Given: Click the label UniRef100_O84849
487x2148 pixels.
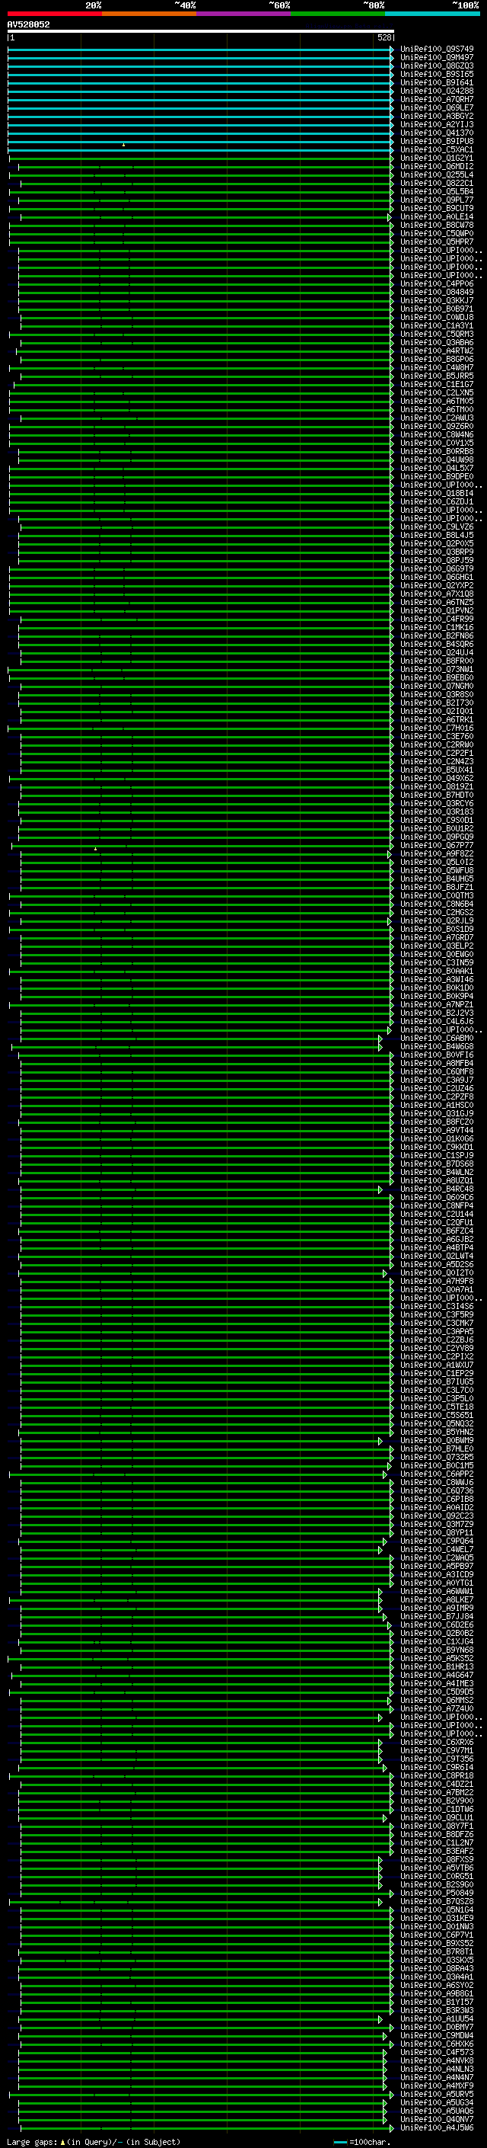Looking at the screenshot, I should (437, 293).
